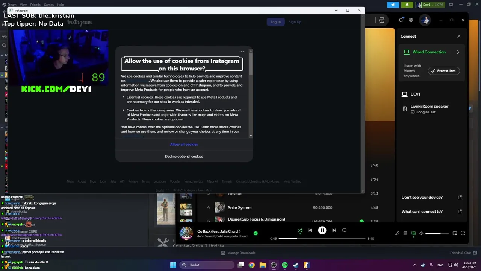
Task: Seek on the Spotify song progress bar
Action: 322,238
